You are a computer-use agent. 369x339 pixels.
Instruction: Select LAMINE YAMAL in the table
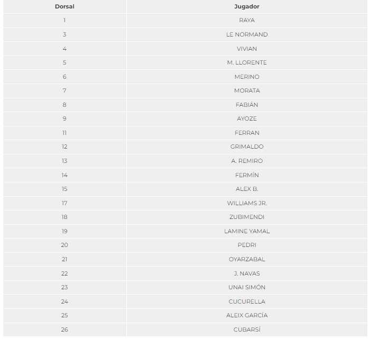coord(246,231)
